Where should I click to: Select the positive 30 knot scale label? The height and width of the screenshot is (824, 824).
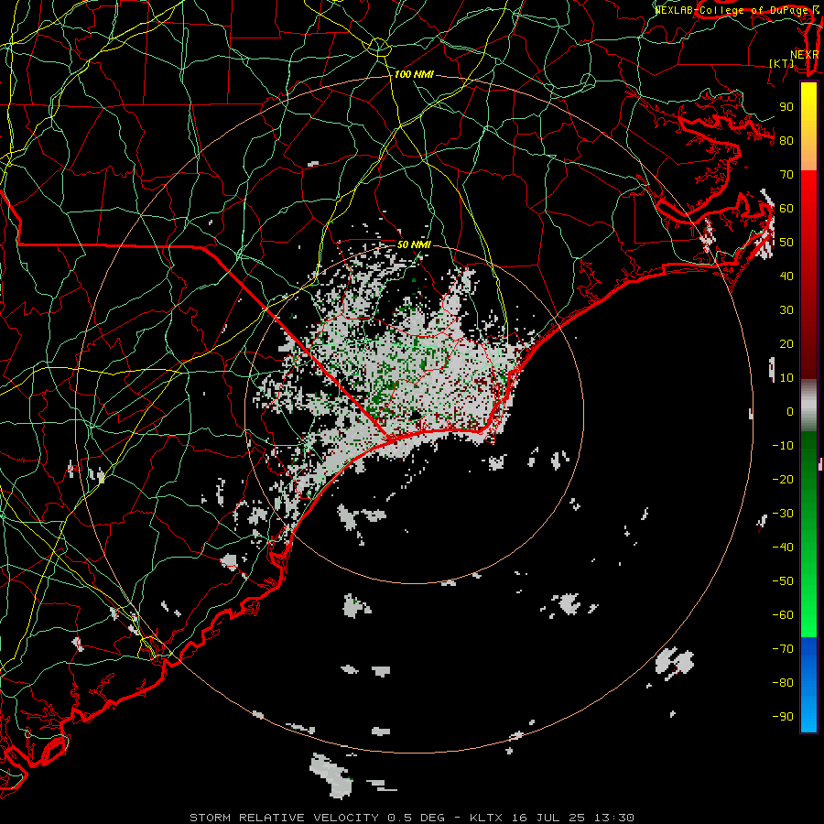786,310
